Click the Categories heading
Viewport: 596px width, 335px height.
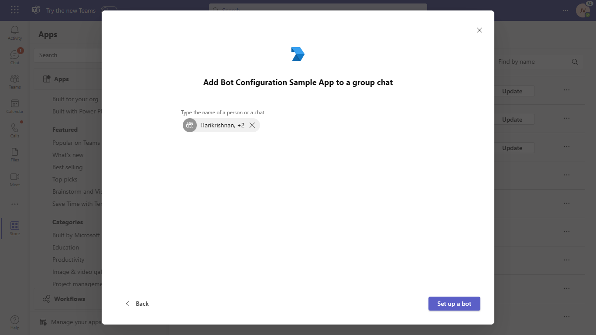(x=68, y=222)
